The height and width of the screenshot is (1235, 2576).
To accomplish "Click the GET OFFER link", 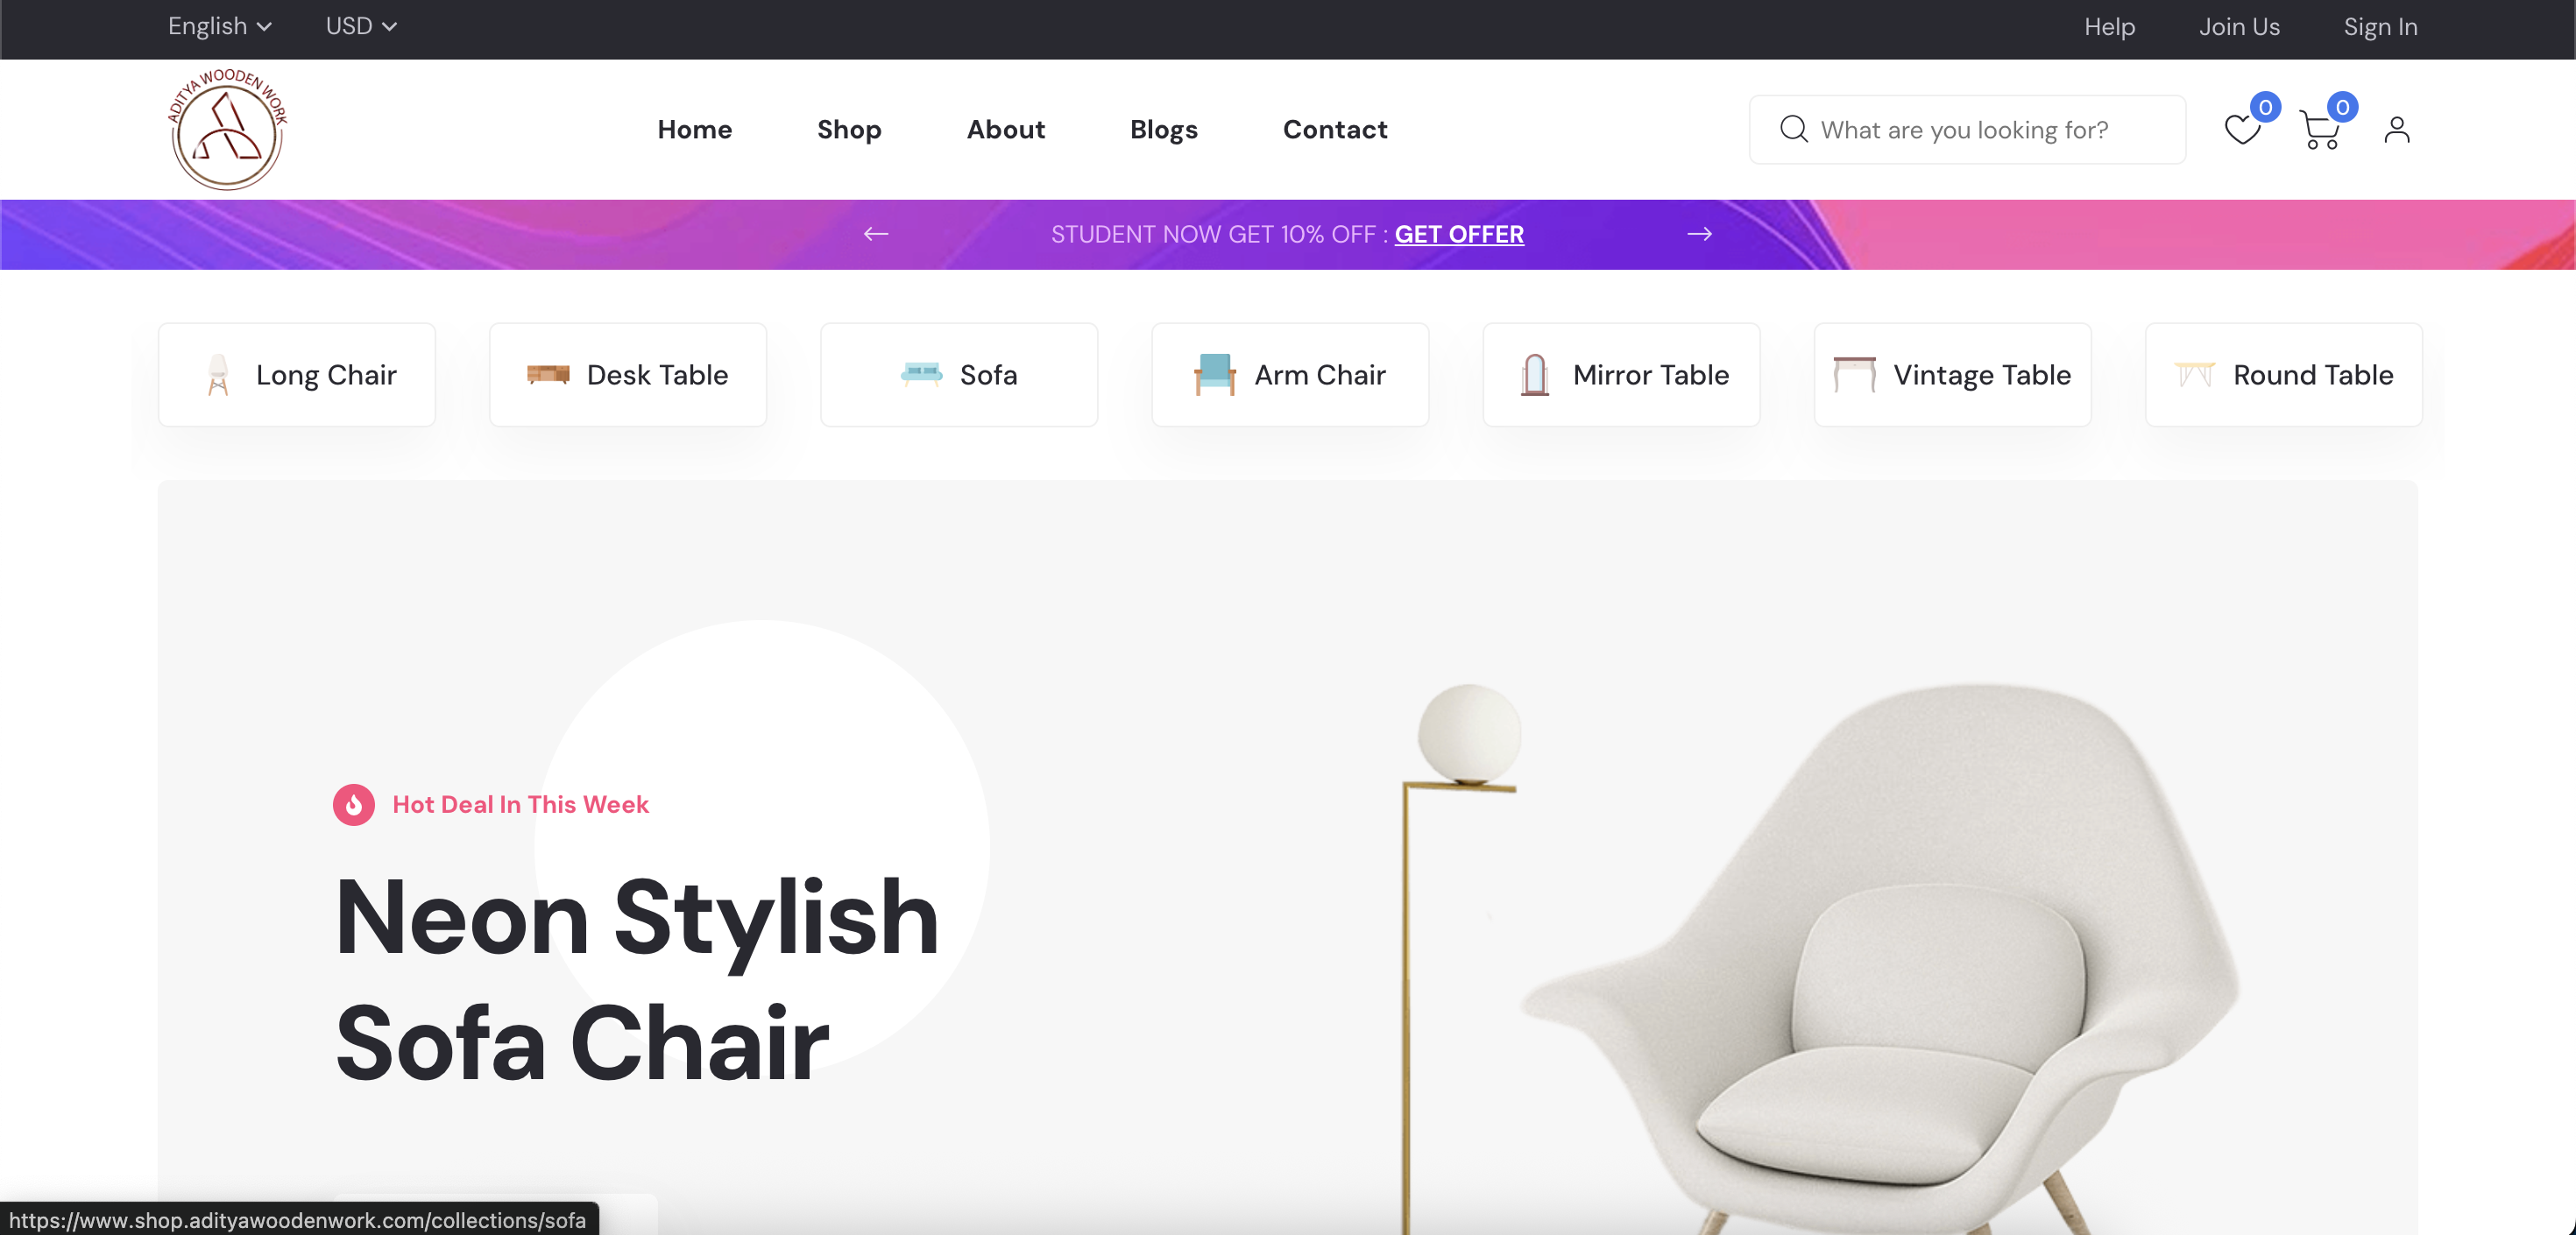I will click(x=1459, y=234).
